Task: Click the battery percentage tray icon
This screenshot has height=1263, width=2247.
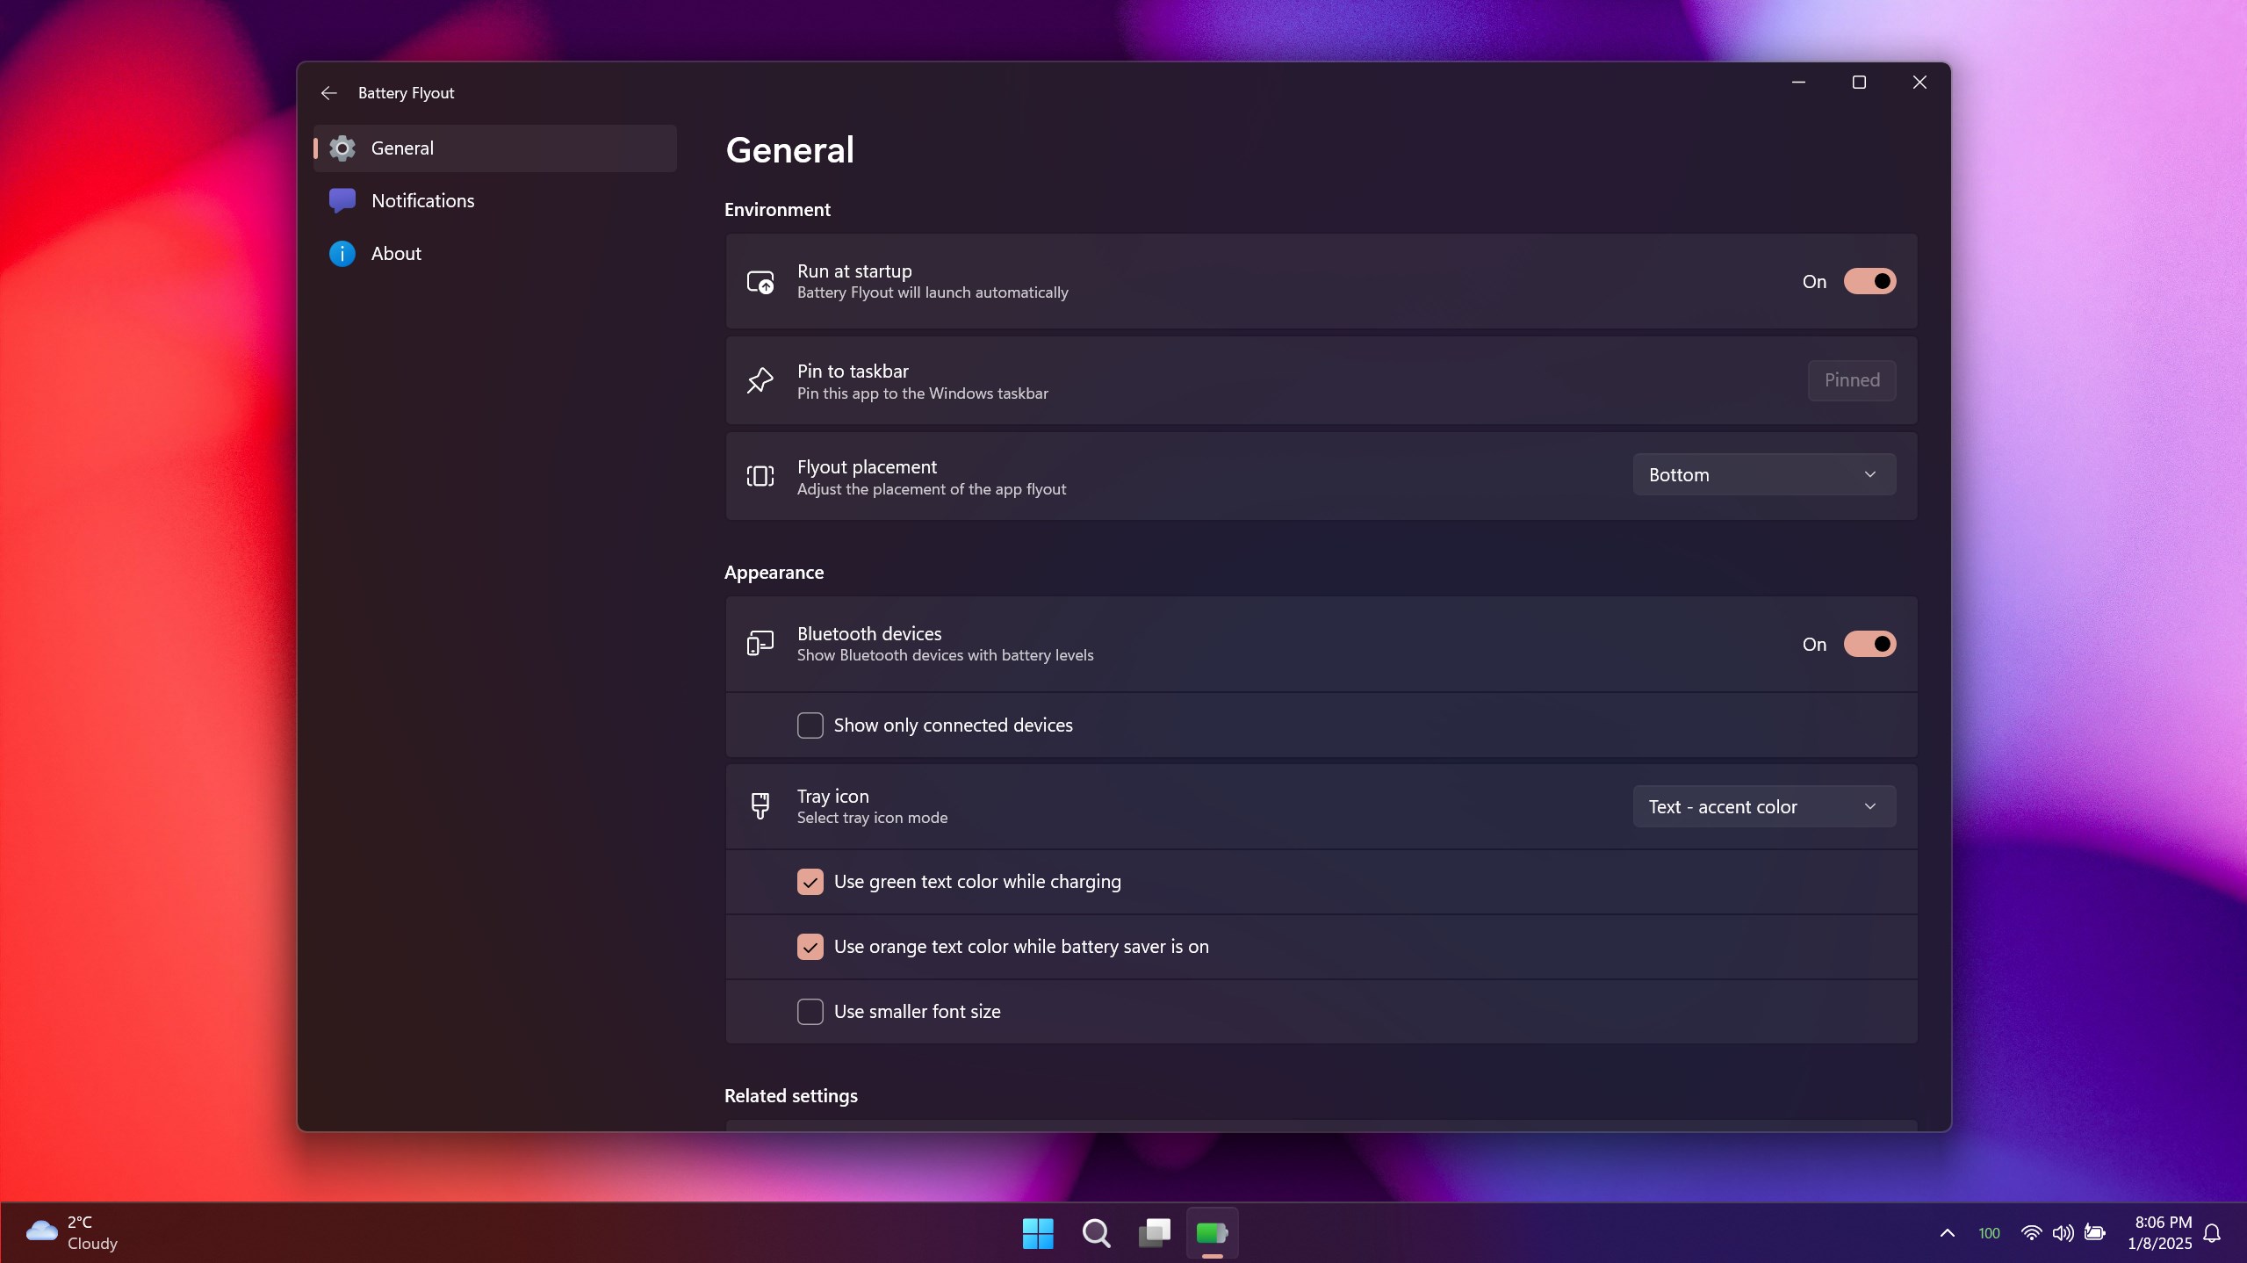Action: click(1989, 1233)
